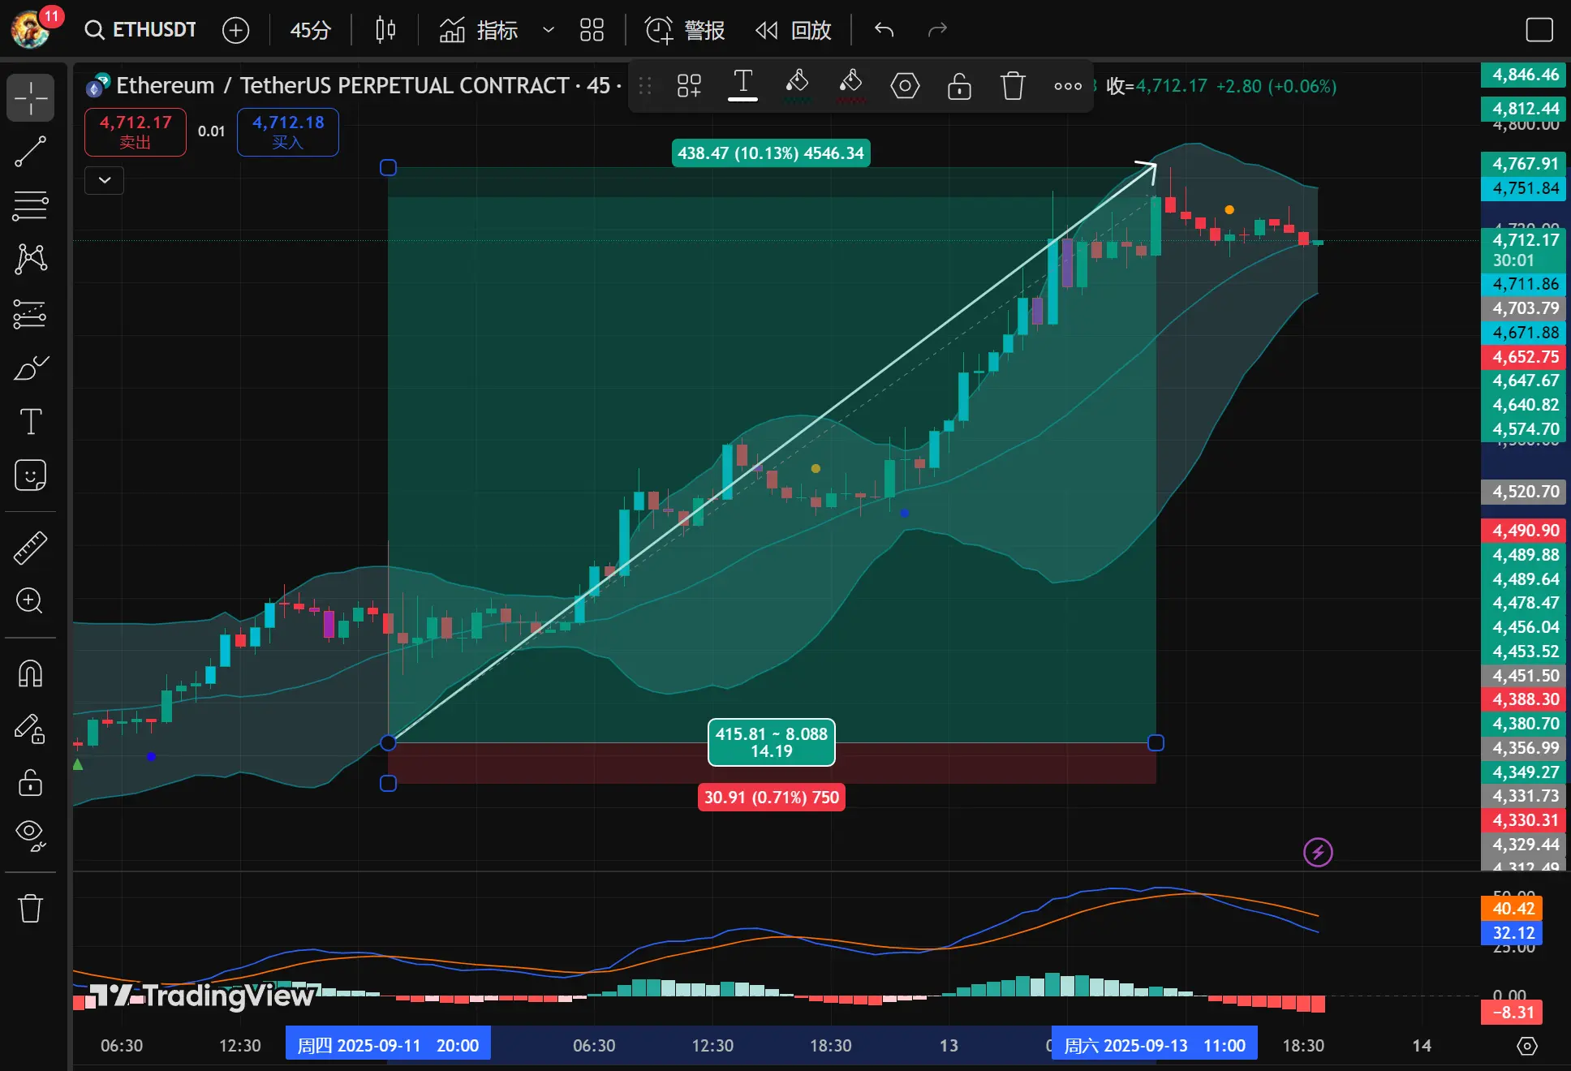
Task: Click the 40.42 orange indicator value
Action: point(1513,909)
